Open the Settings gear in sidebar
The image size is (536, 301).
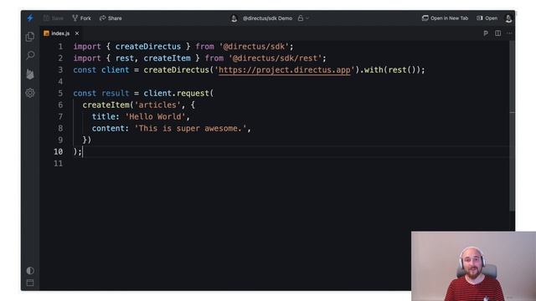pos(30,93)
